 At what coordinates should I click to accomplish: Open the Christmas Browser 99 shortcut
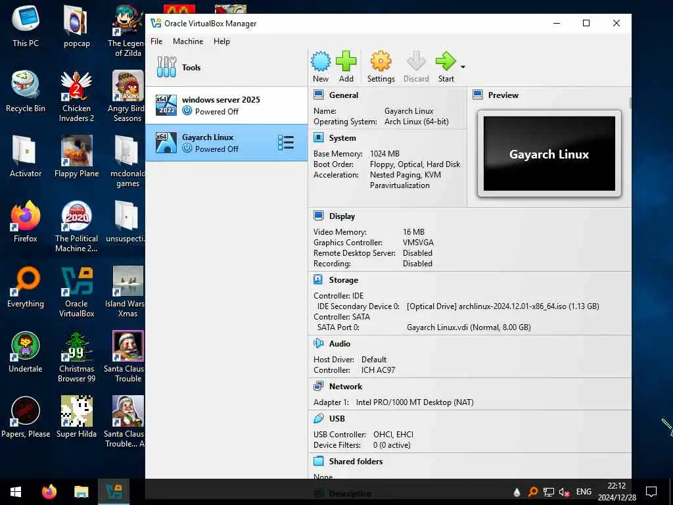(76, 357)
